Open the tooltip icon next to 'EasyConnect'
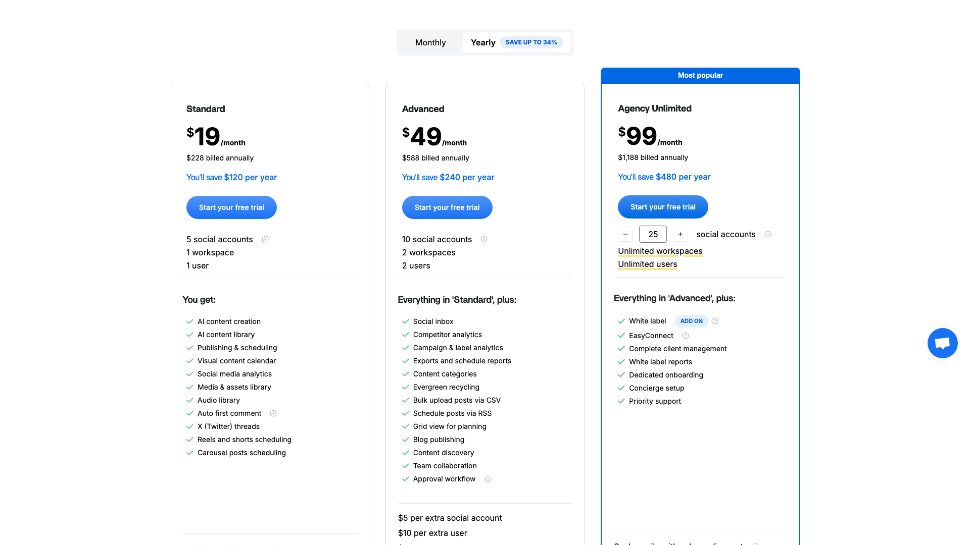The height and width of the screenshot is (545, 970). pos(686,335)
